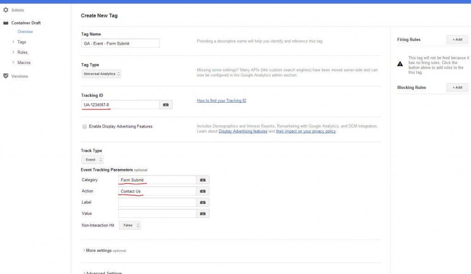Screen dimensions: 471x274
Task: Click the Versions shield icon
Action: pos(6,76)
